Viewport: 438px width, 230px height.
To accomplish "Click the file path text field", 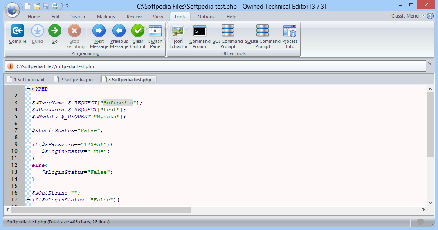I will (215, 66).
